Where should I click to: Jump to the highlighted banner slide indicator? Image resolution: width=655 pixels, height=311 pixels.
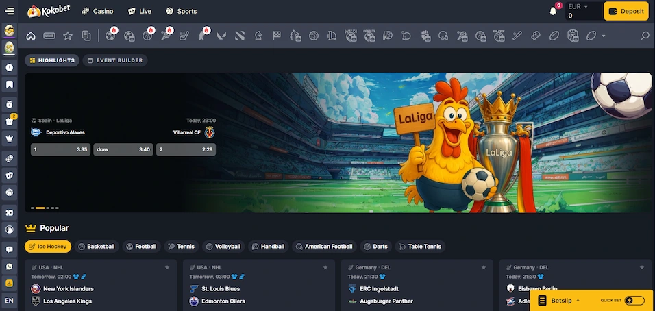40,208
